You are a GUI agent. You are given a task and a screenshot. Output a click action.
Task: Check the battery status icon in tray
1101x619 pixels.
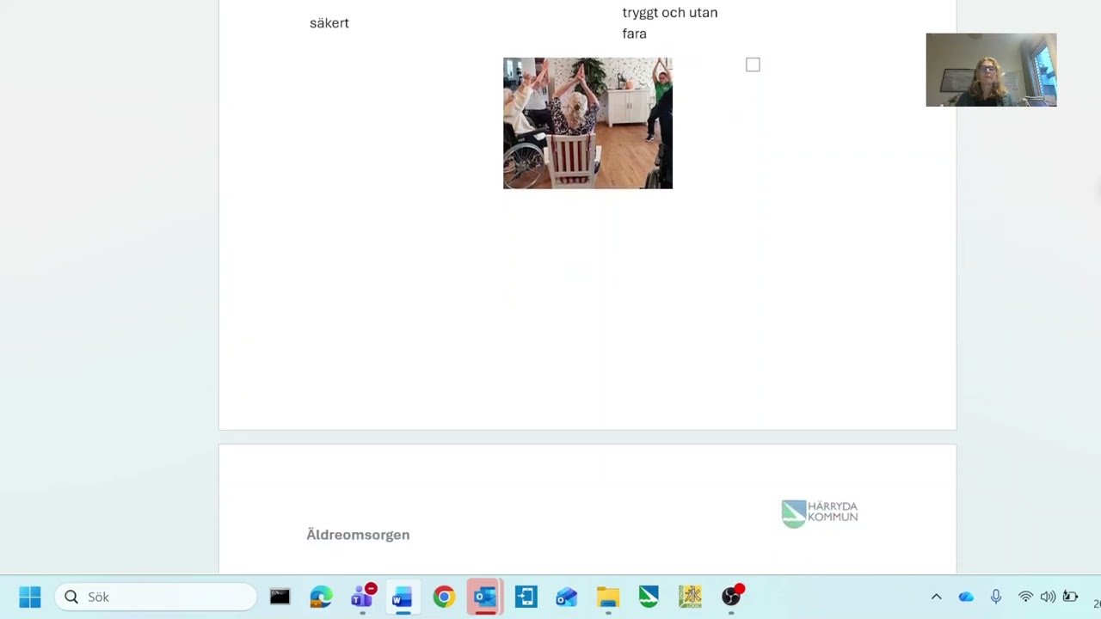(1070, 597)
